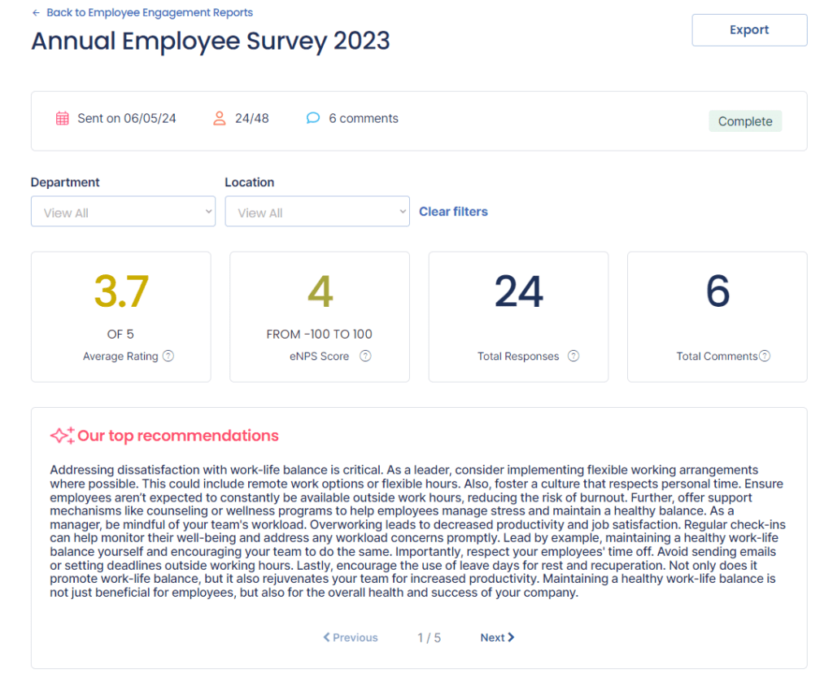Open the Average Rating info tooltip icon
The height and width of the screenshot is (683, 833).
coord(168,356)
